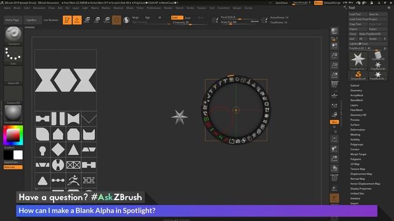Click the Frame icon in right shelf

point(334,139)
